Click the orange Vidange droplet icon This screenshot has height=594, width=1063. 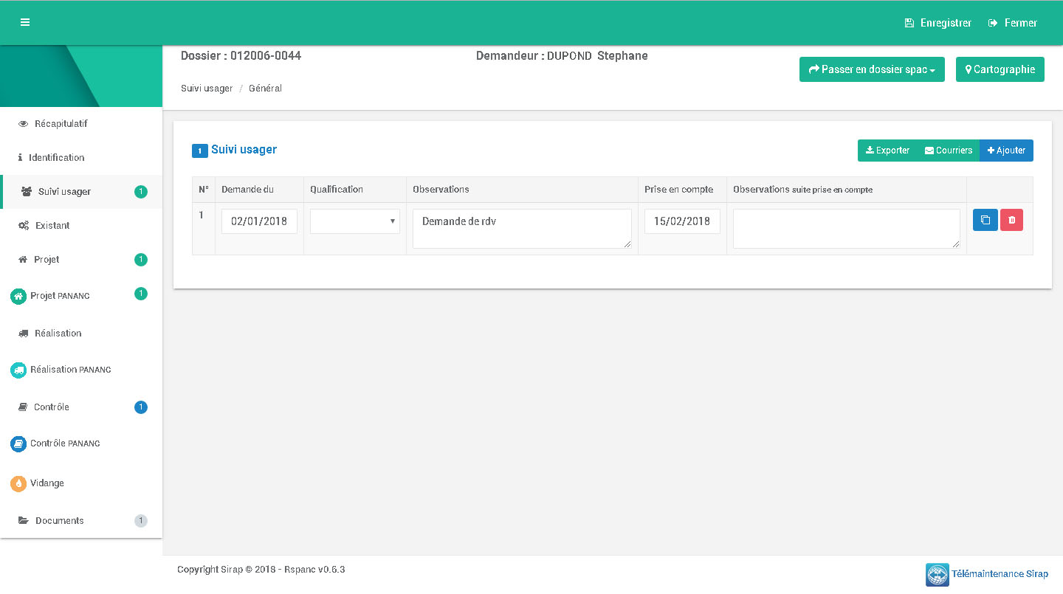click(18, 484)
